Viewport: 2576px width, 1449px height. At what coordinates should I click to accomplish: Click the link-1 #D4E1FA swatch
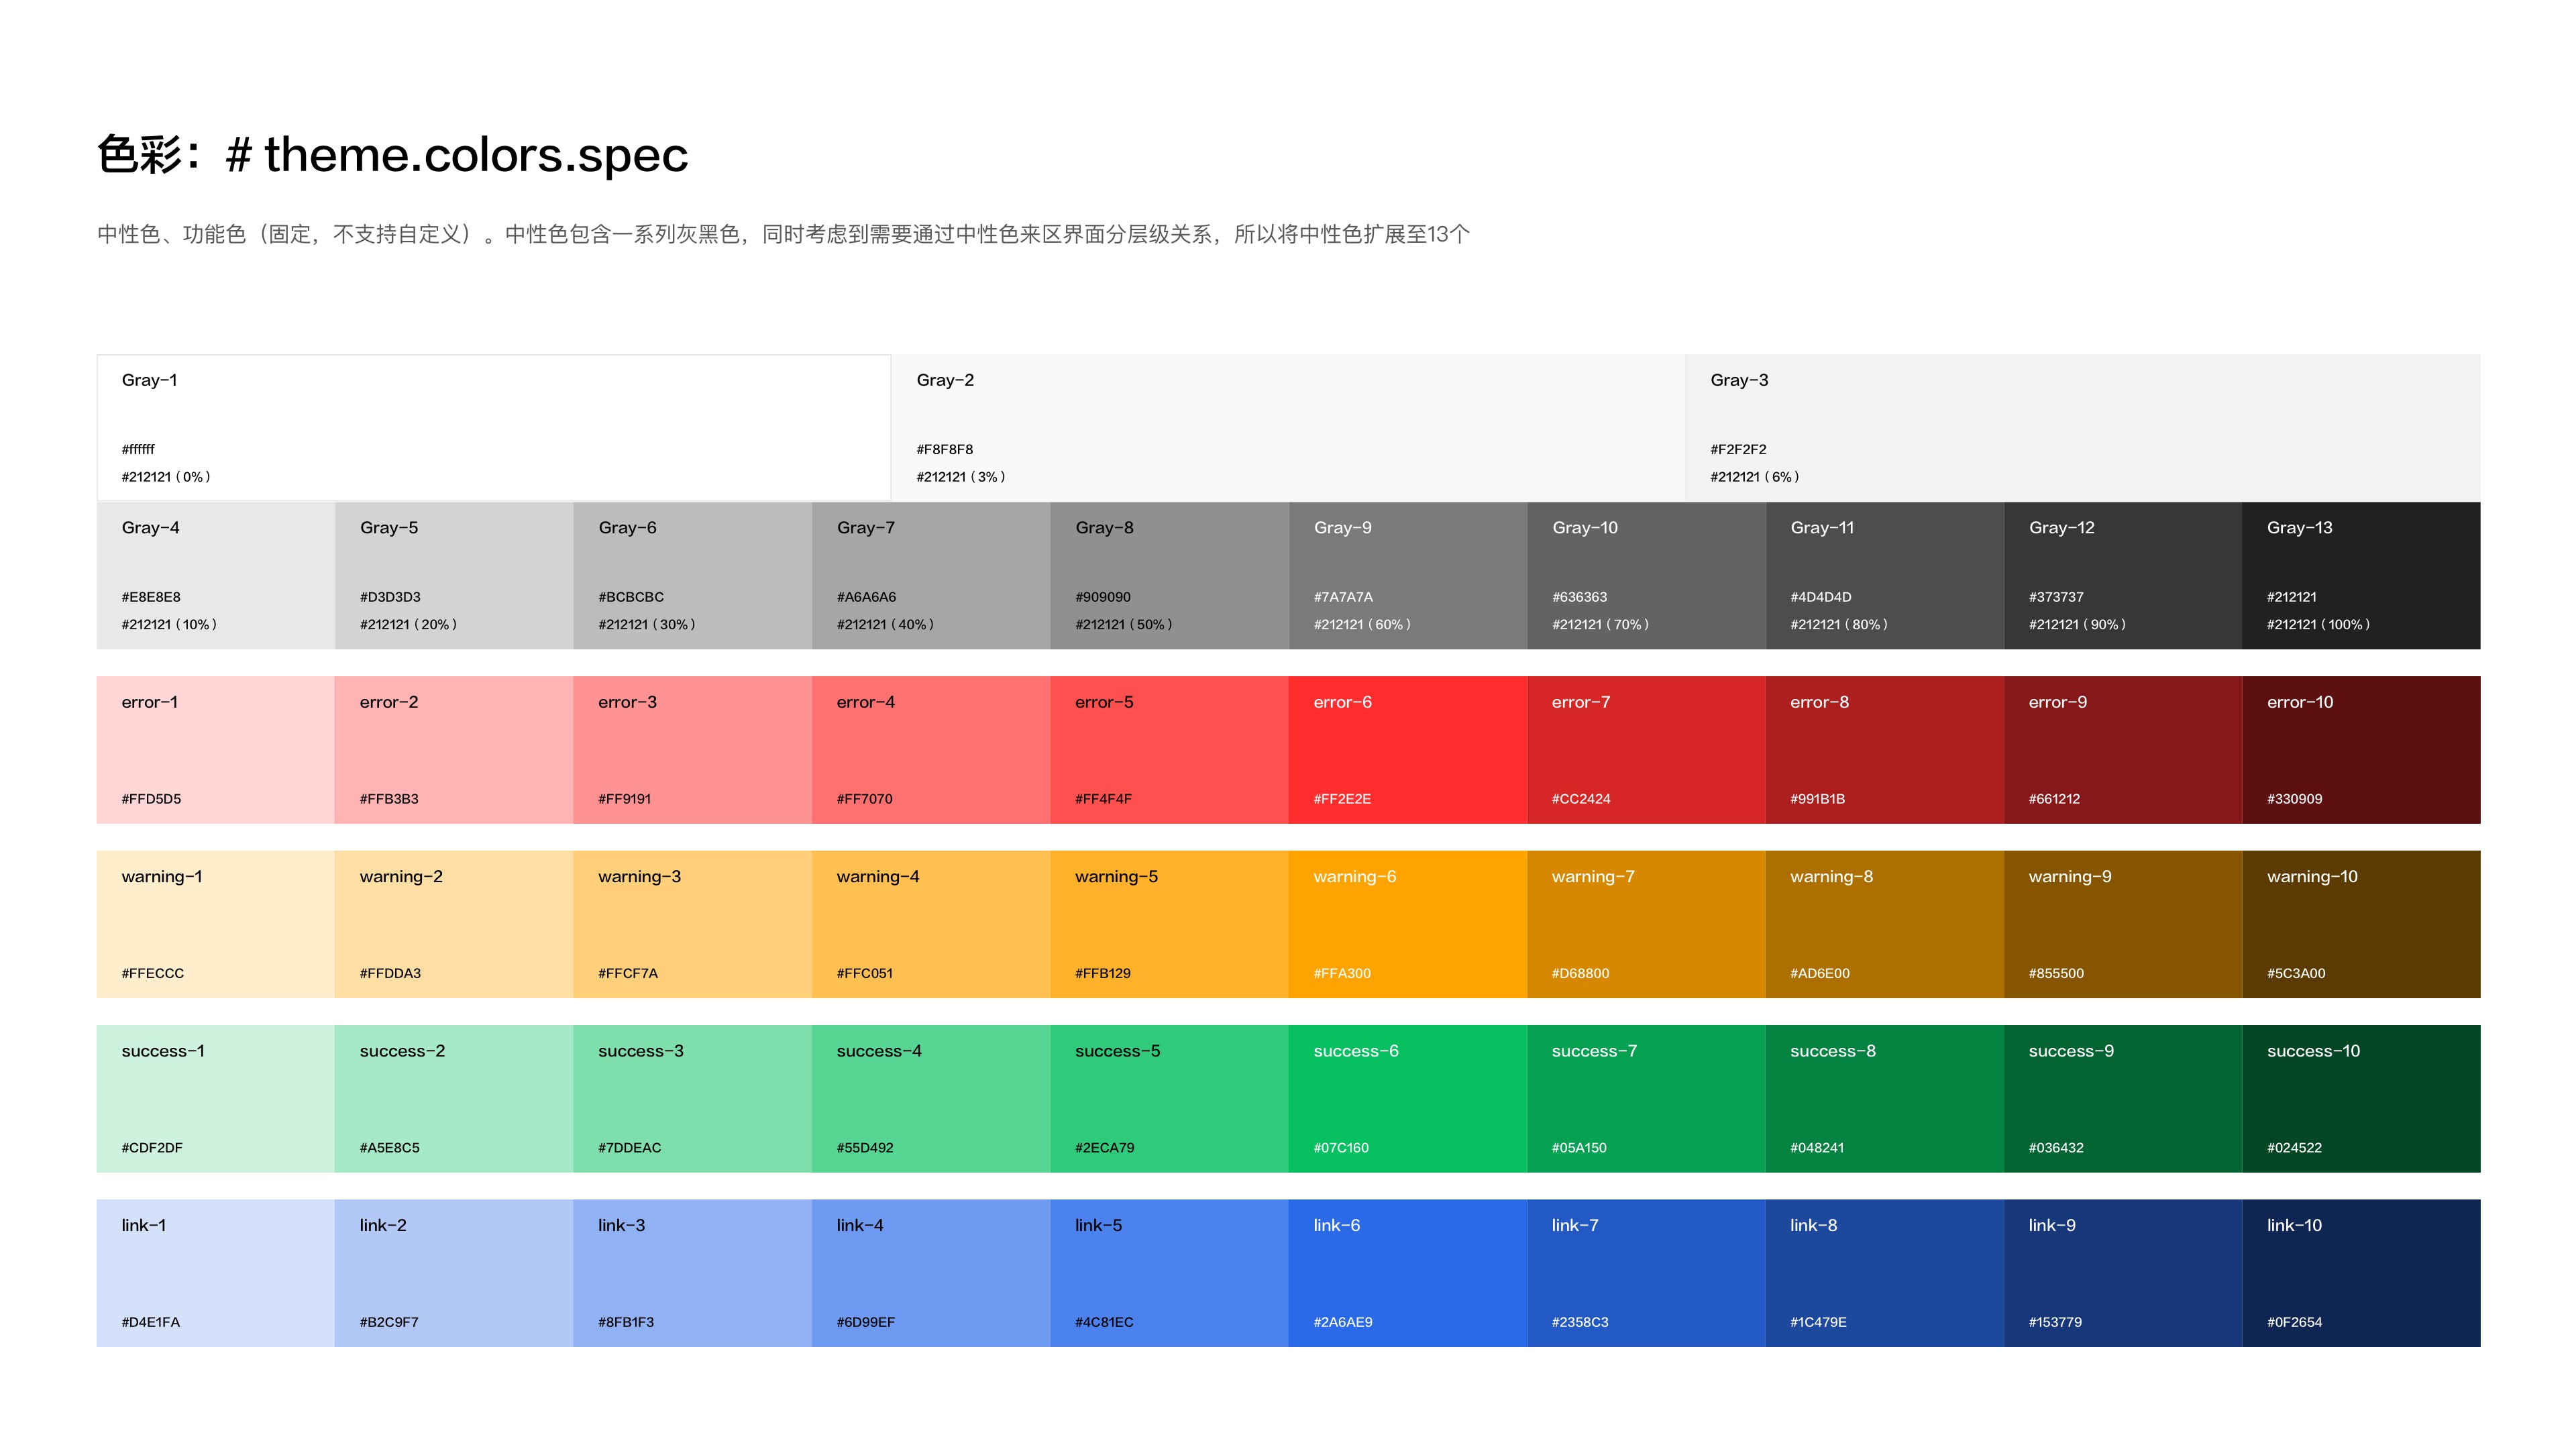pos(215,1272)
